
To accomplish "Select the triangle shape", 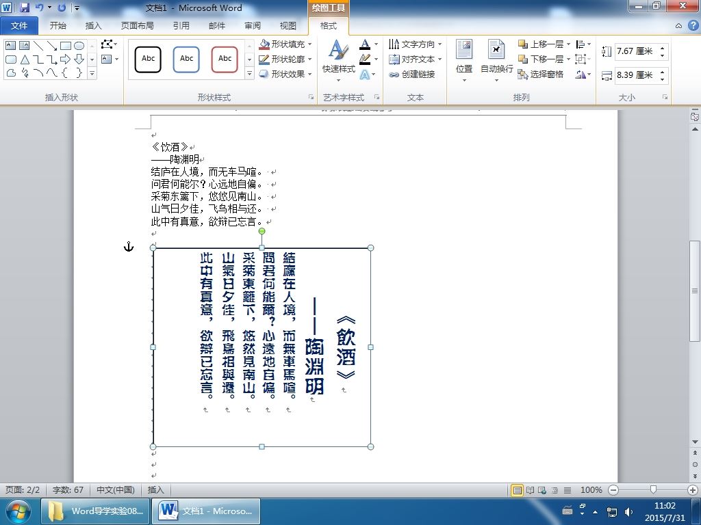I will pyautogui.click(x=25, y=59).
